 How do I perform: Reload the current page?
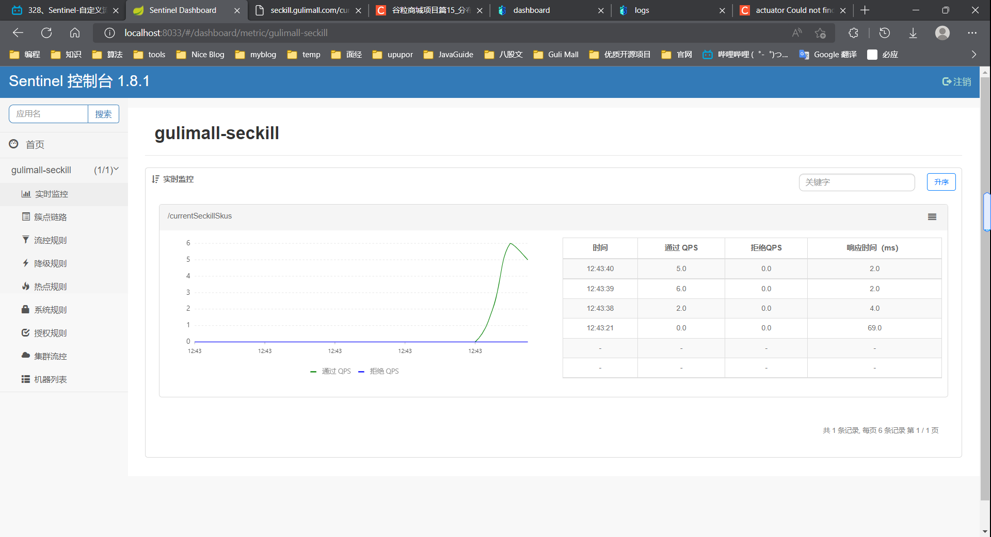pyautogui.click(x=46, y=33)
